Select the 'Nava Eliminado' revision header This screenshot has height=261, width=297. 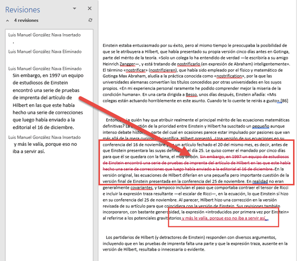pos(45,64)
